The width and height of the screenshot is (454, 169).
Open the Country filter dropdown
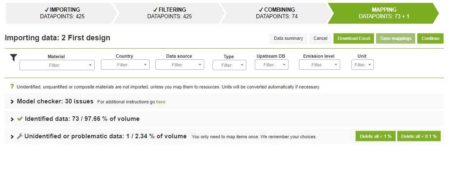[125, 65]
